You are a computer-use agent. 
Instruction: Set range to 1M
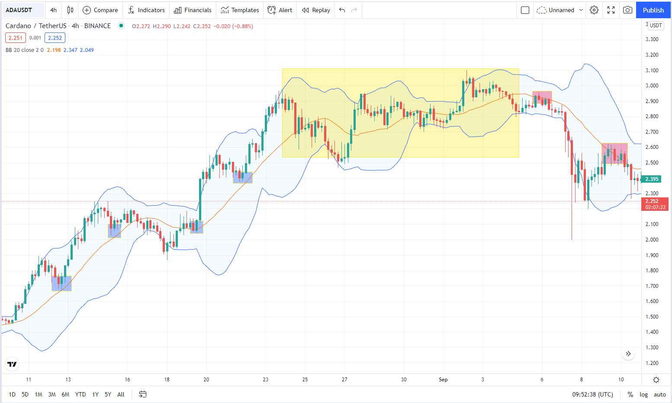[x=39, y=394]
